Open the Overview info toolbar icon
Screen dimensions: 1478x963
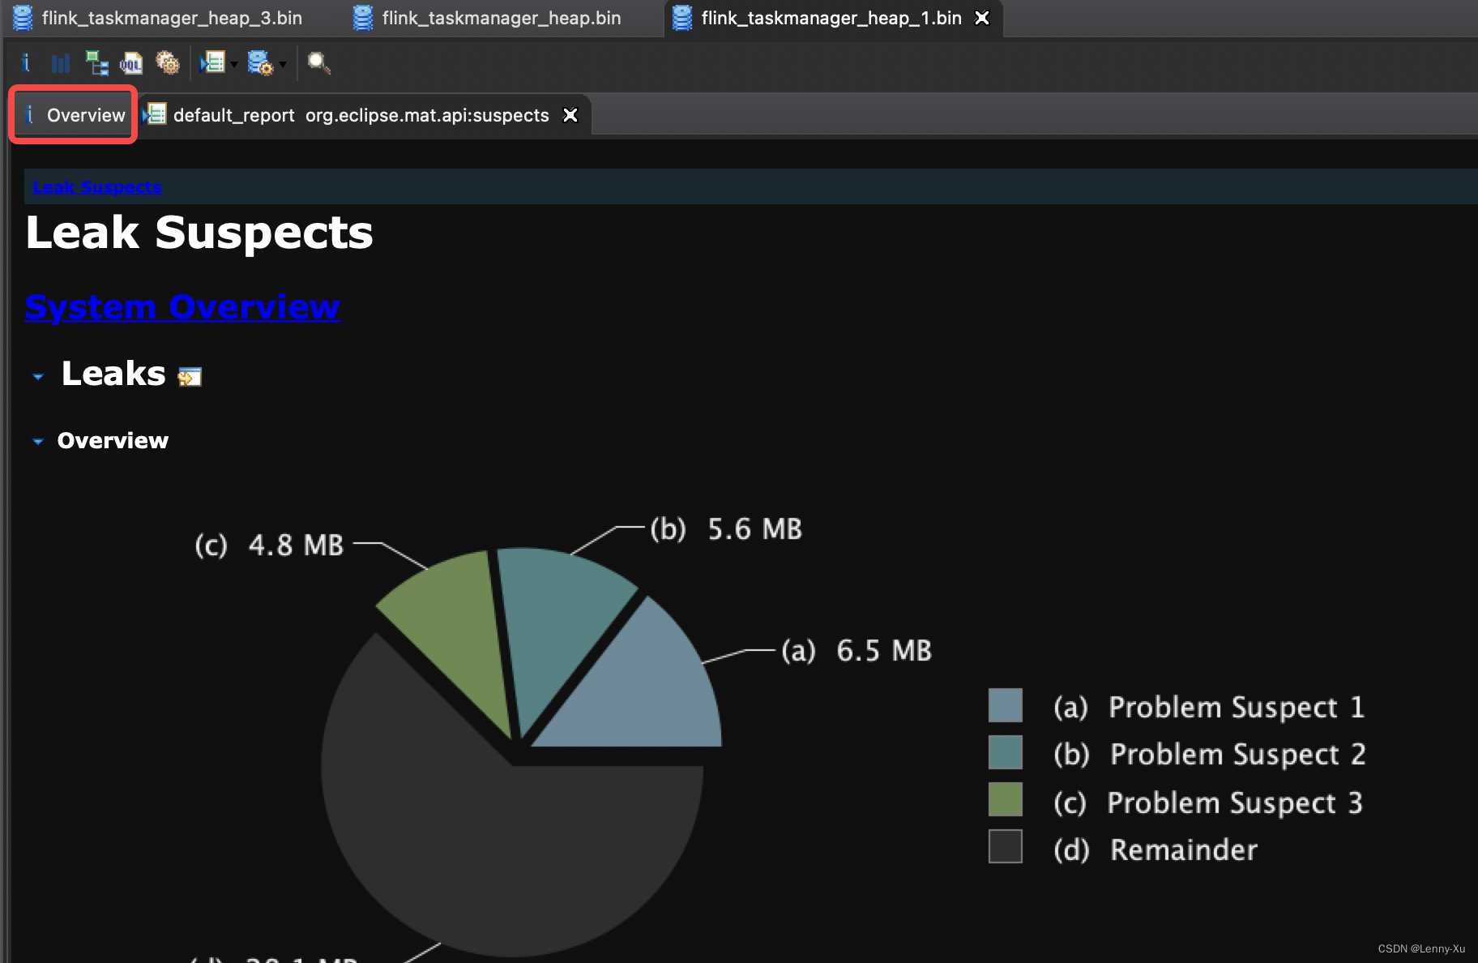[26, 62]
